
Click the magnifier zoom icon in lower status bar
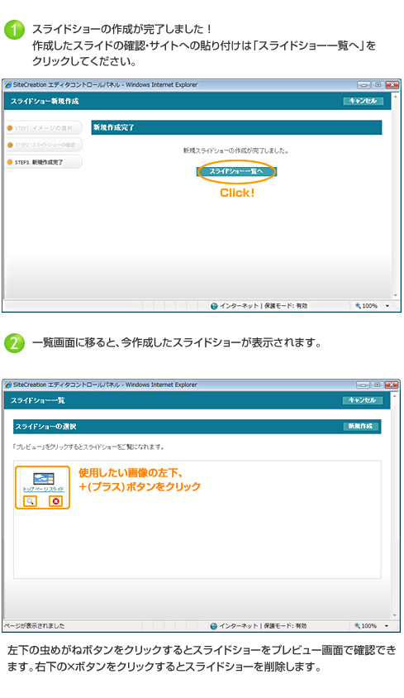coord(357,625)
